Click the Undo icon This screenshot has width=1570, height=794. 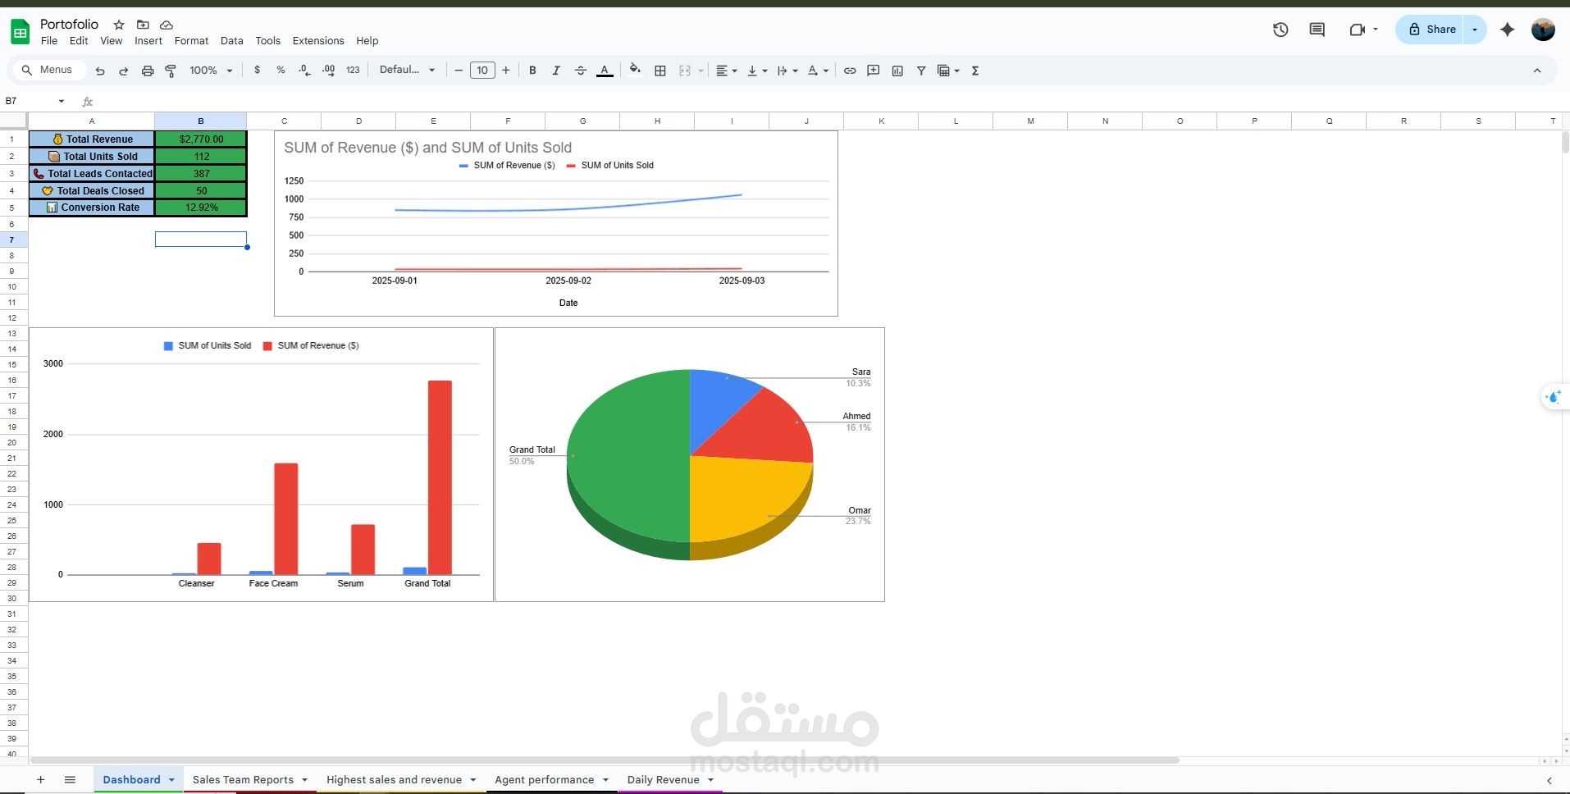(99, 71)
